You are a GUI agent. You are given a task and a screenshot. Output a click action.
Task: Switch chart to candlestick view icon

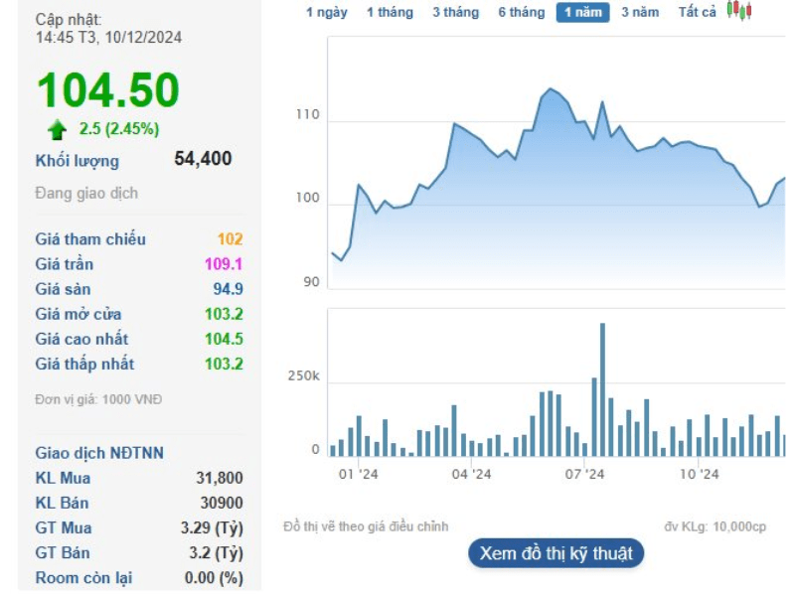pos(738,11)
